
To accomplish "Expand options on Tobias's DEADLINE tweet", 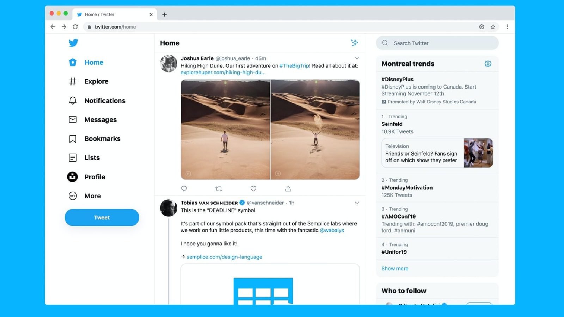I will click(x=357, y=203).
